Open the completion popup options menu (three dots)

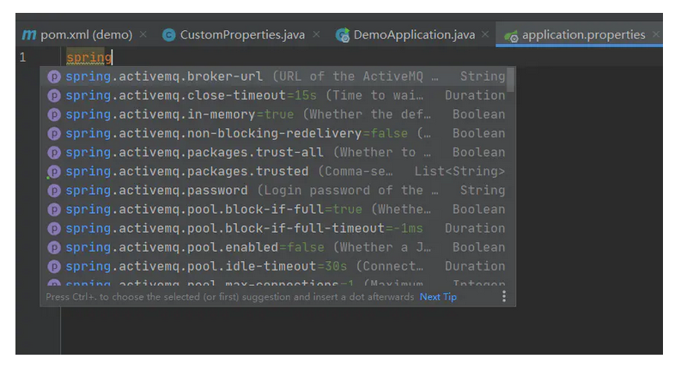tap(503, 296)
